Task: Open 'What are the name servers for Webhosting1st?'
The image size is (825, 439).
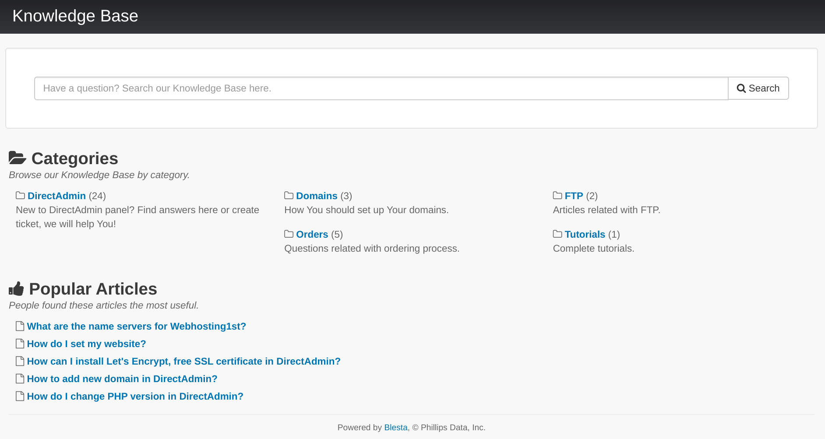Action: coord(136,326)
